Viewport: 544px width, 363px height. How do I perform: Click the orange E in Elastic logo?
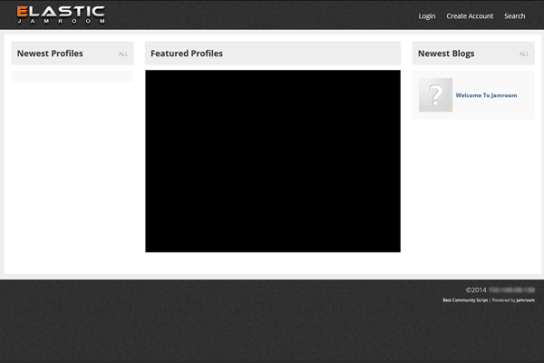(23, 12)
